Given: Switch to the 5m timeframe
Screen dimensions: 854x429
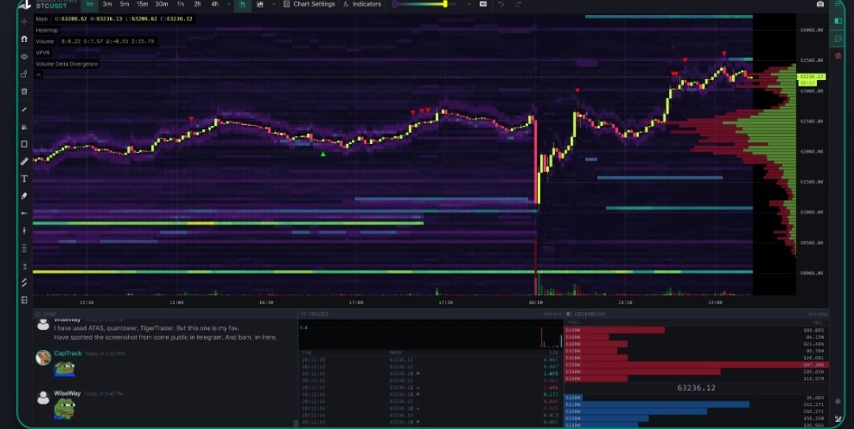Looking at the screenshot, I should click(124, 5).
